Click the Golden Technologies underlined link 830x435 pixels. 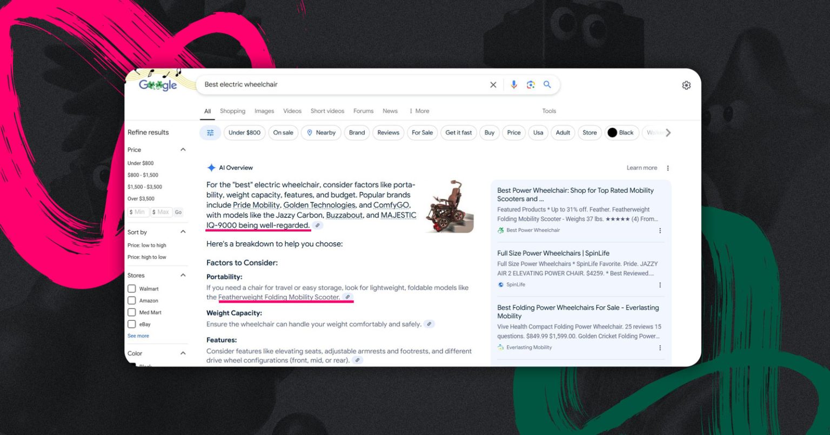[x=319, y=205]
